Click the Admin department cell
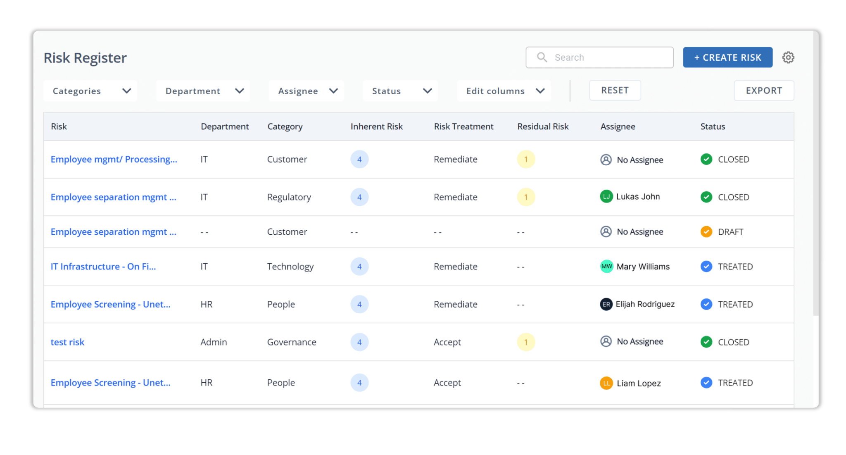This screenshot has width=846, height=455. point(214,342)
